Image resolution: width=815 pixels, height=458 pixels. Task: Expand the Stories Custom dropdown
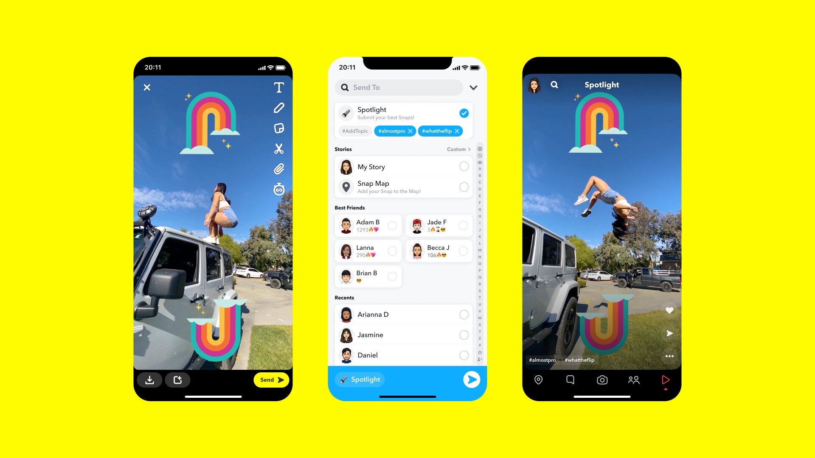pos(460,149)
